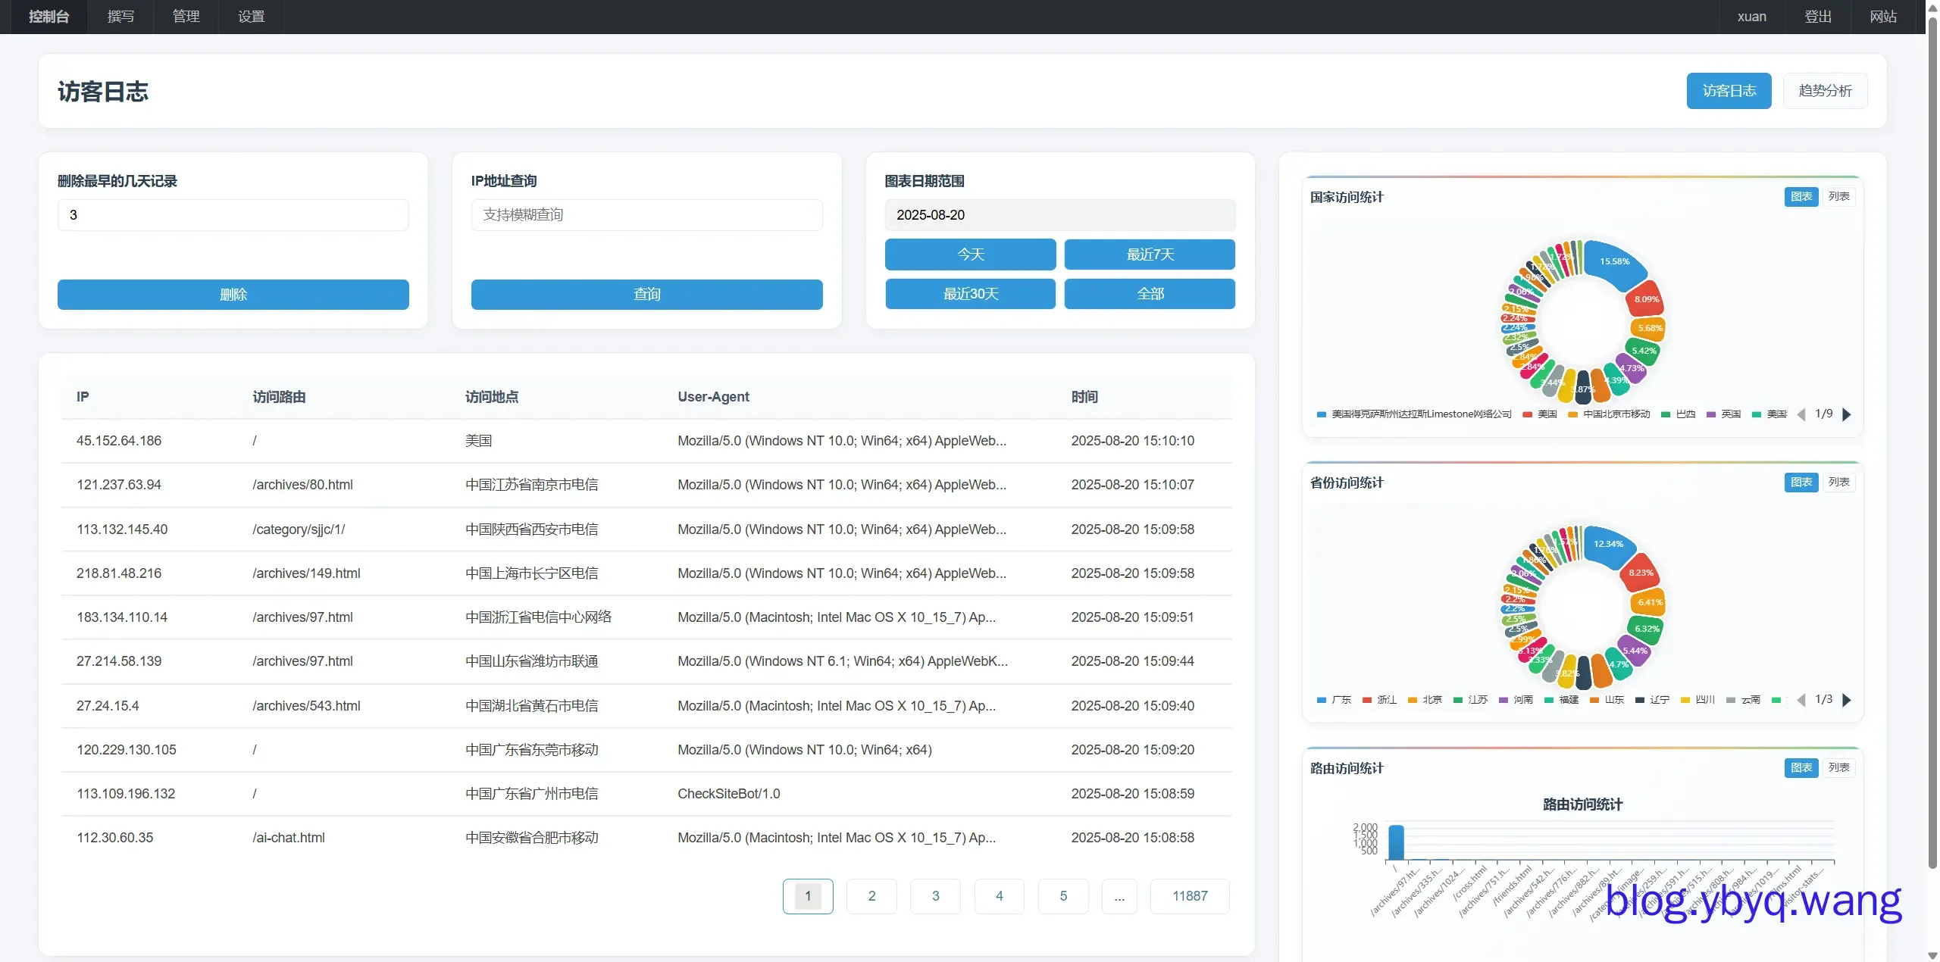This screenshot has width=1940, height=962.
Task: Go to last page 11887
Action: click(1190, 896)
